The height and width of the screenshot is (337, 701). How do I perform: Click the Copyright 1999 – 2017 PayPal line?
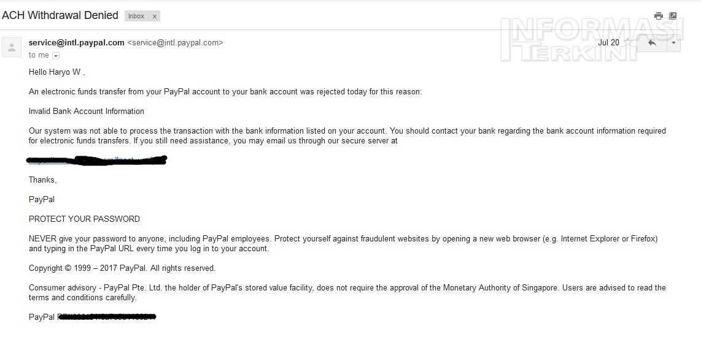122,268
